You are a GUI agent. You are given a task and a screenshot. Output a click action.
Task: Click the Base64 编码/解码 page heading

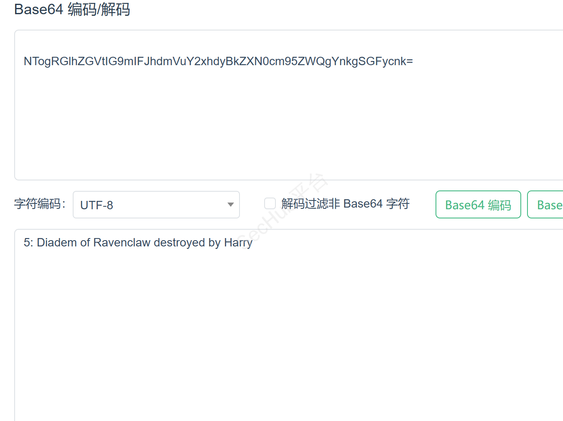tap(72, 9)
